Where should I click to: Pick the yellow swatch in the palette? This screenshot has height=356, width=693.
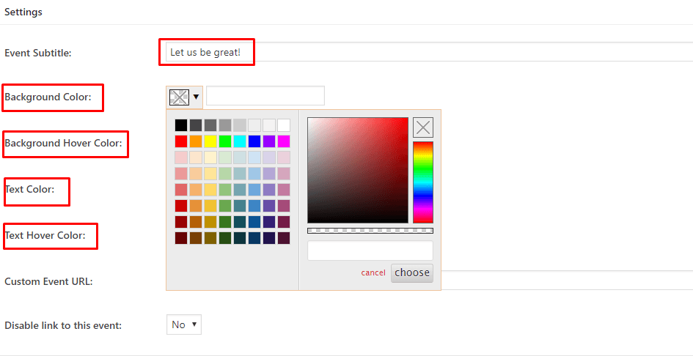[x=210, y=141]
